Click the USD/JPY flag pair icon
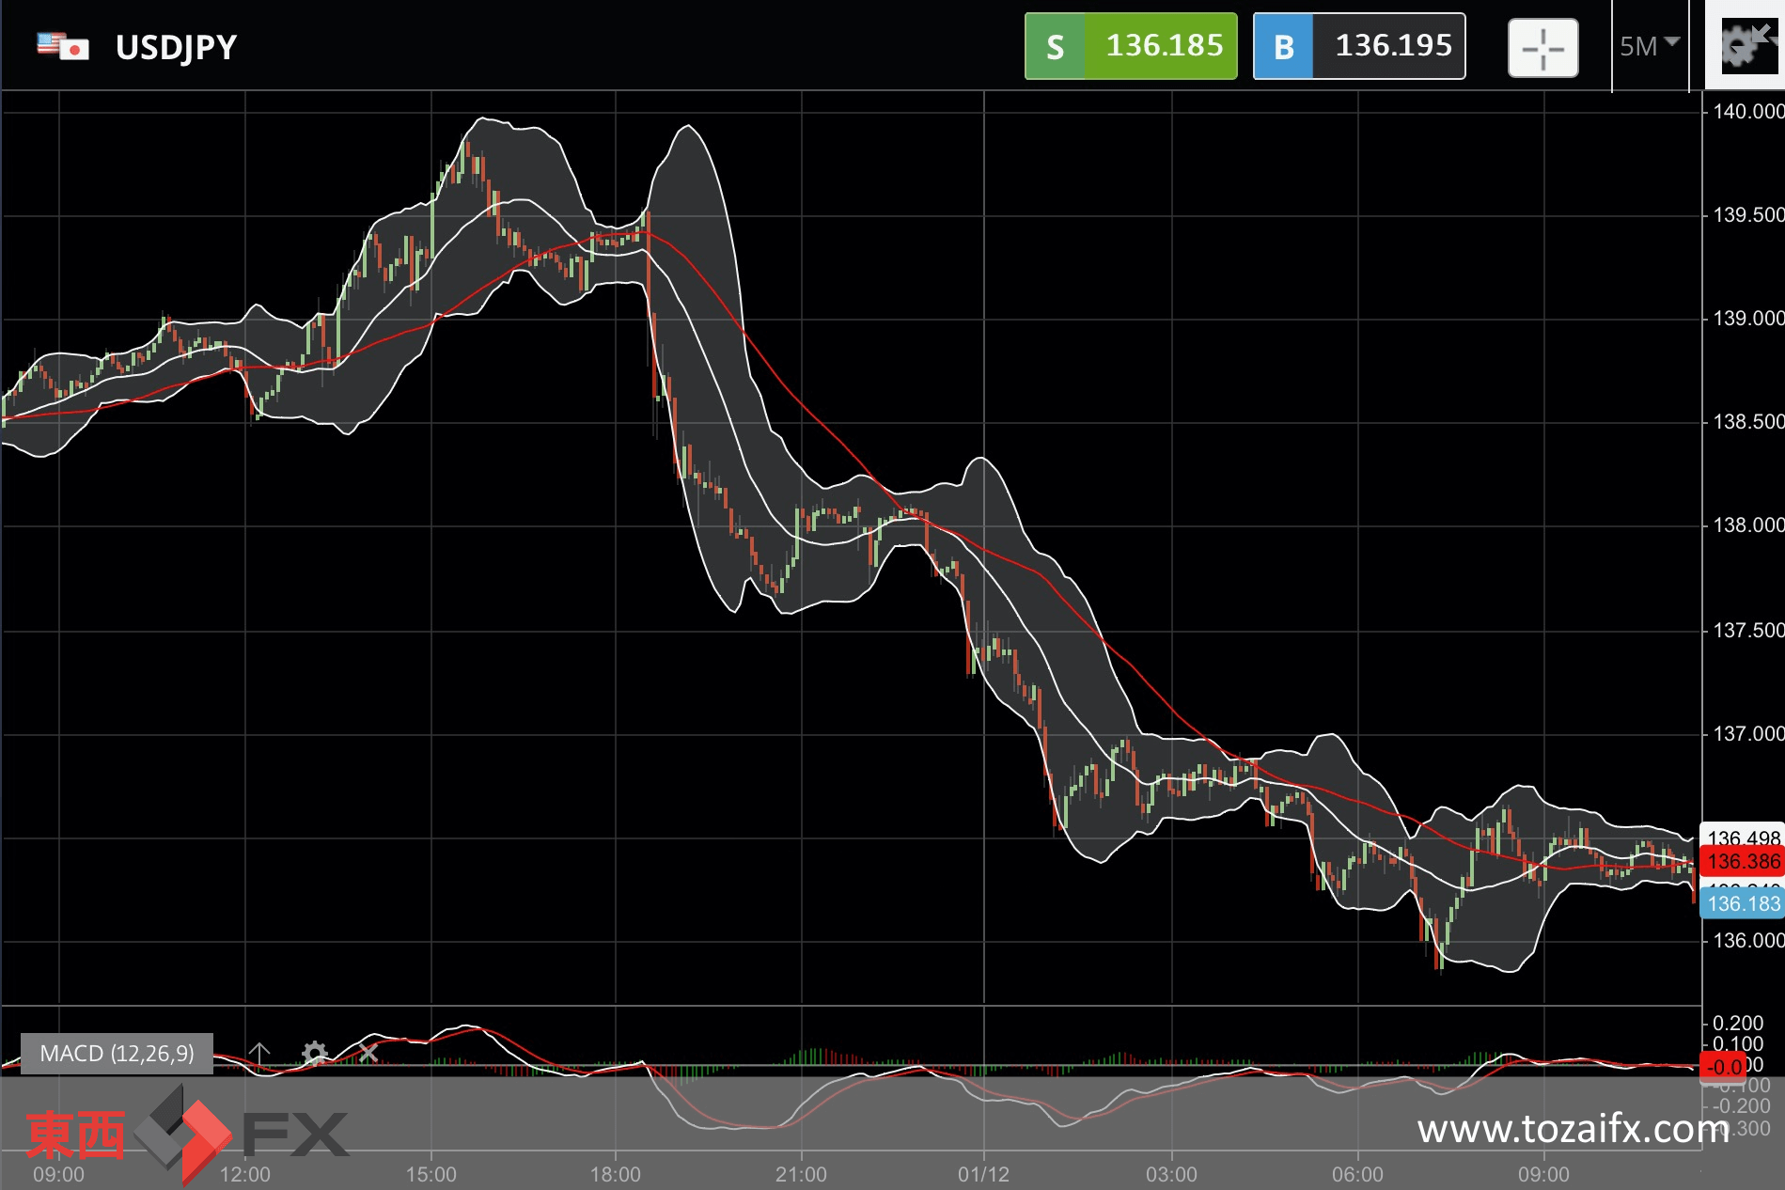This screenshot has width=1785, height=1190. 63,46
